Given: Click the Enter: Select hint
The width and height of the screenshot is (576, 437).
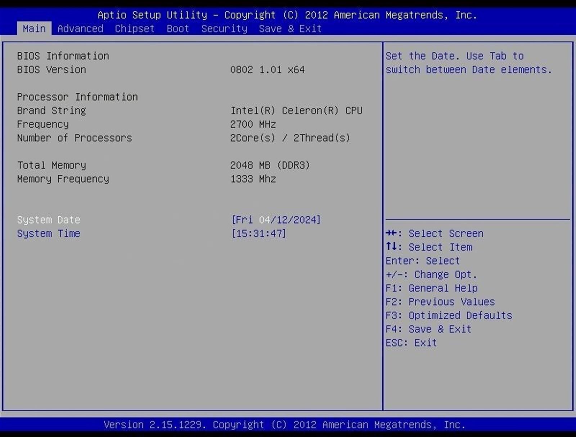Looking at the screenshot, I should point(423,261).
